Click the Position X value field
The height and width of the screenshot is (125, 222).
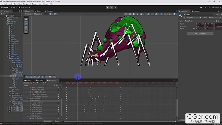pyautogui.click(x=201, y=24)
